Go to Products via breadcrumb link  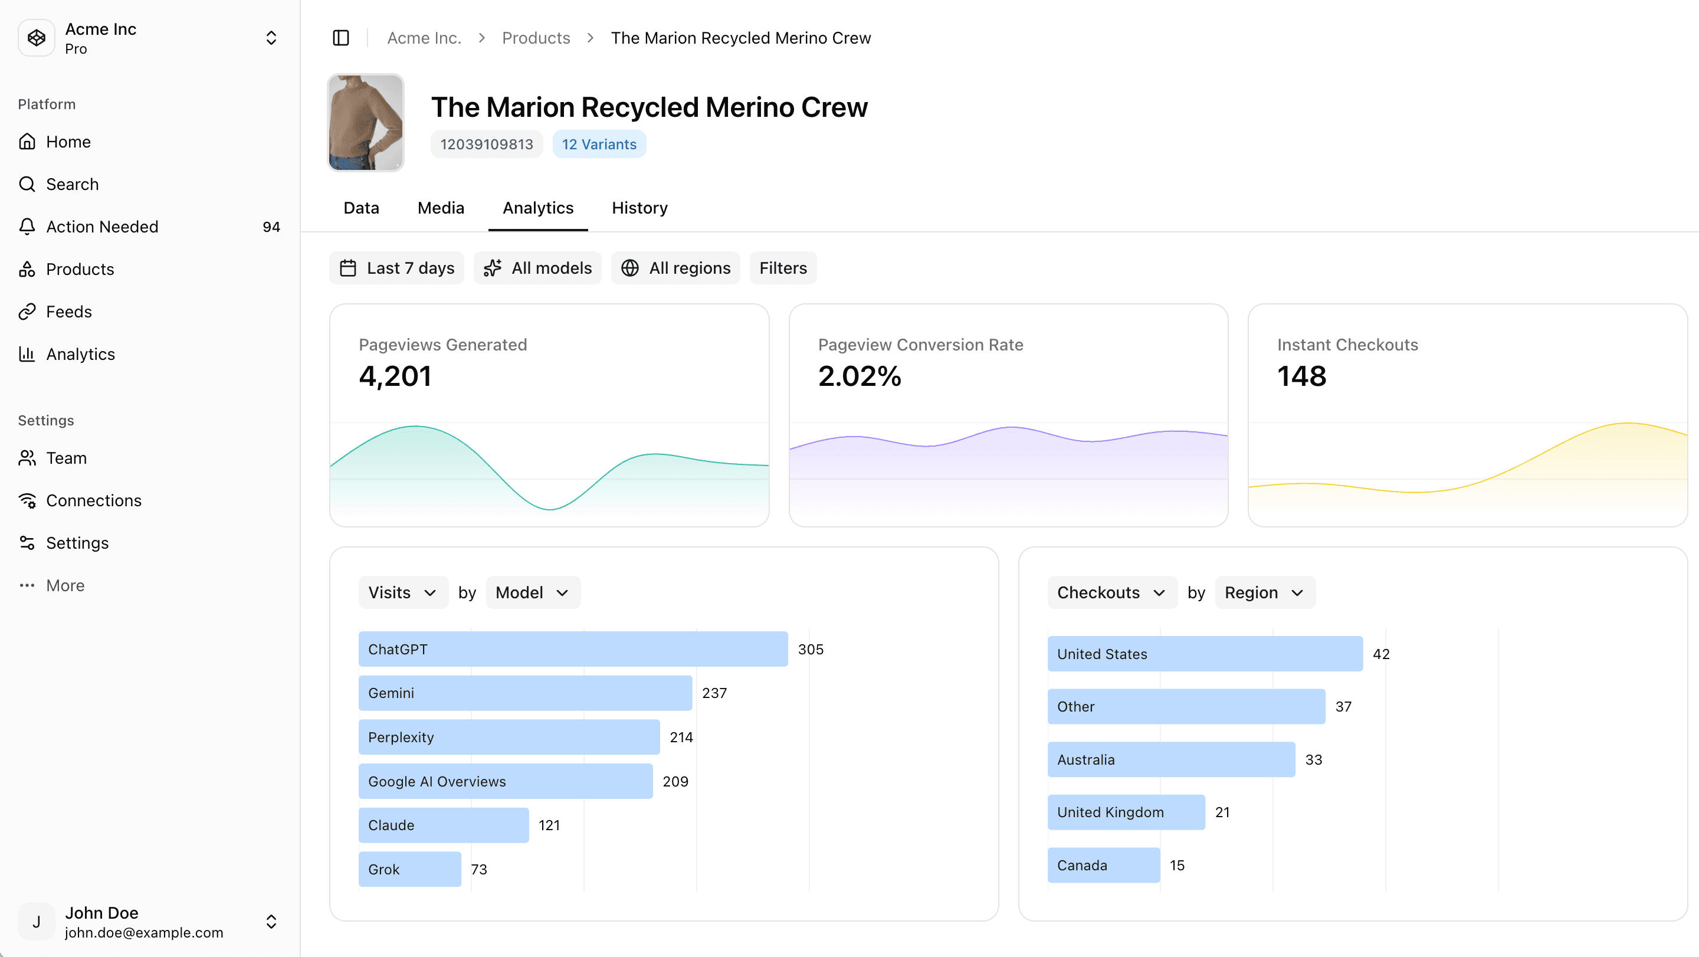pos(536,38)
